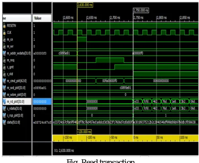Viewport: 199px width, 163px height.
Task: Click the m_ce signal icon
Action: (x=4, y=39)
